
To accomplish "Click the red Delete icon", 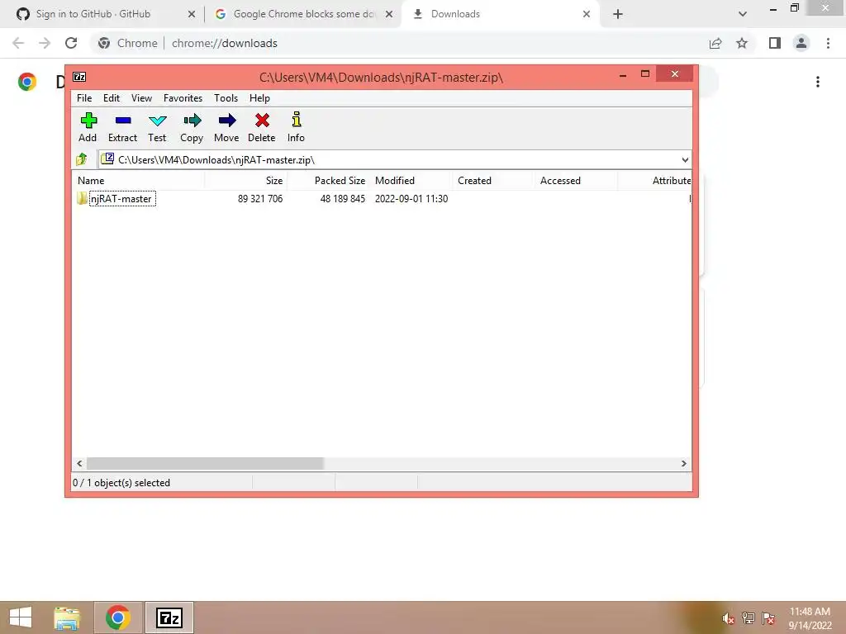I will click(x=262, y=121).
